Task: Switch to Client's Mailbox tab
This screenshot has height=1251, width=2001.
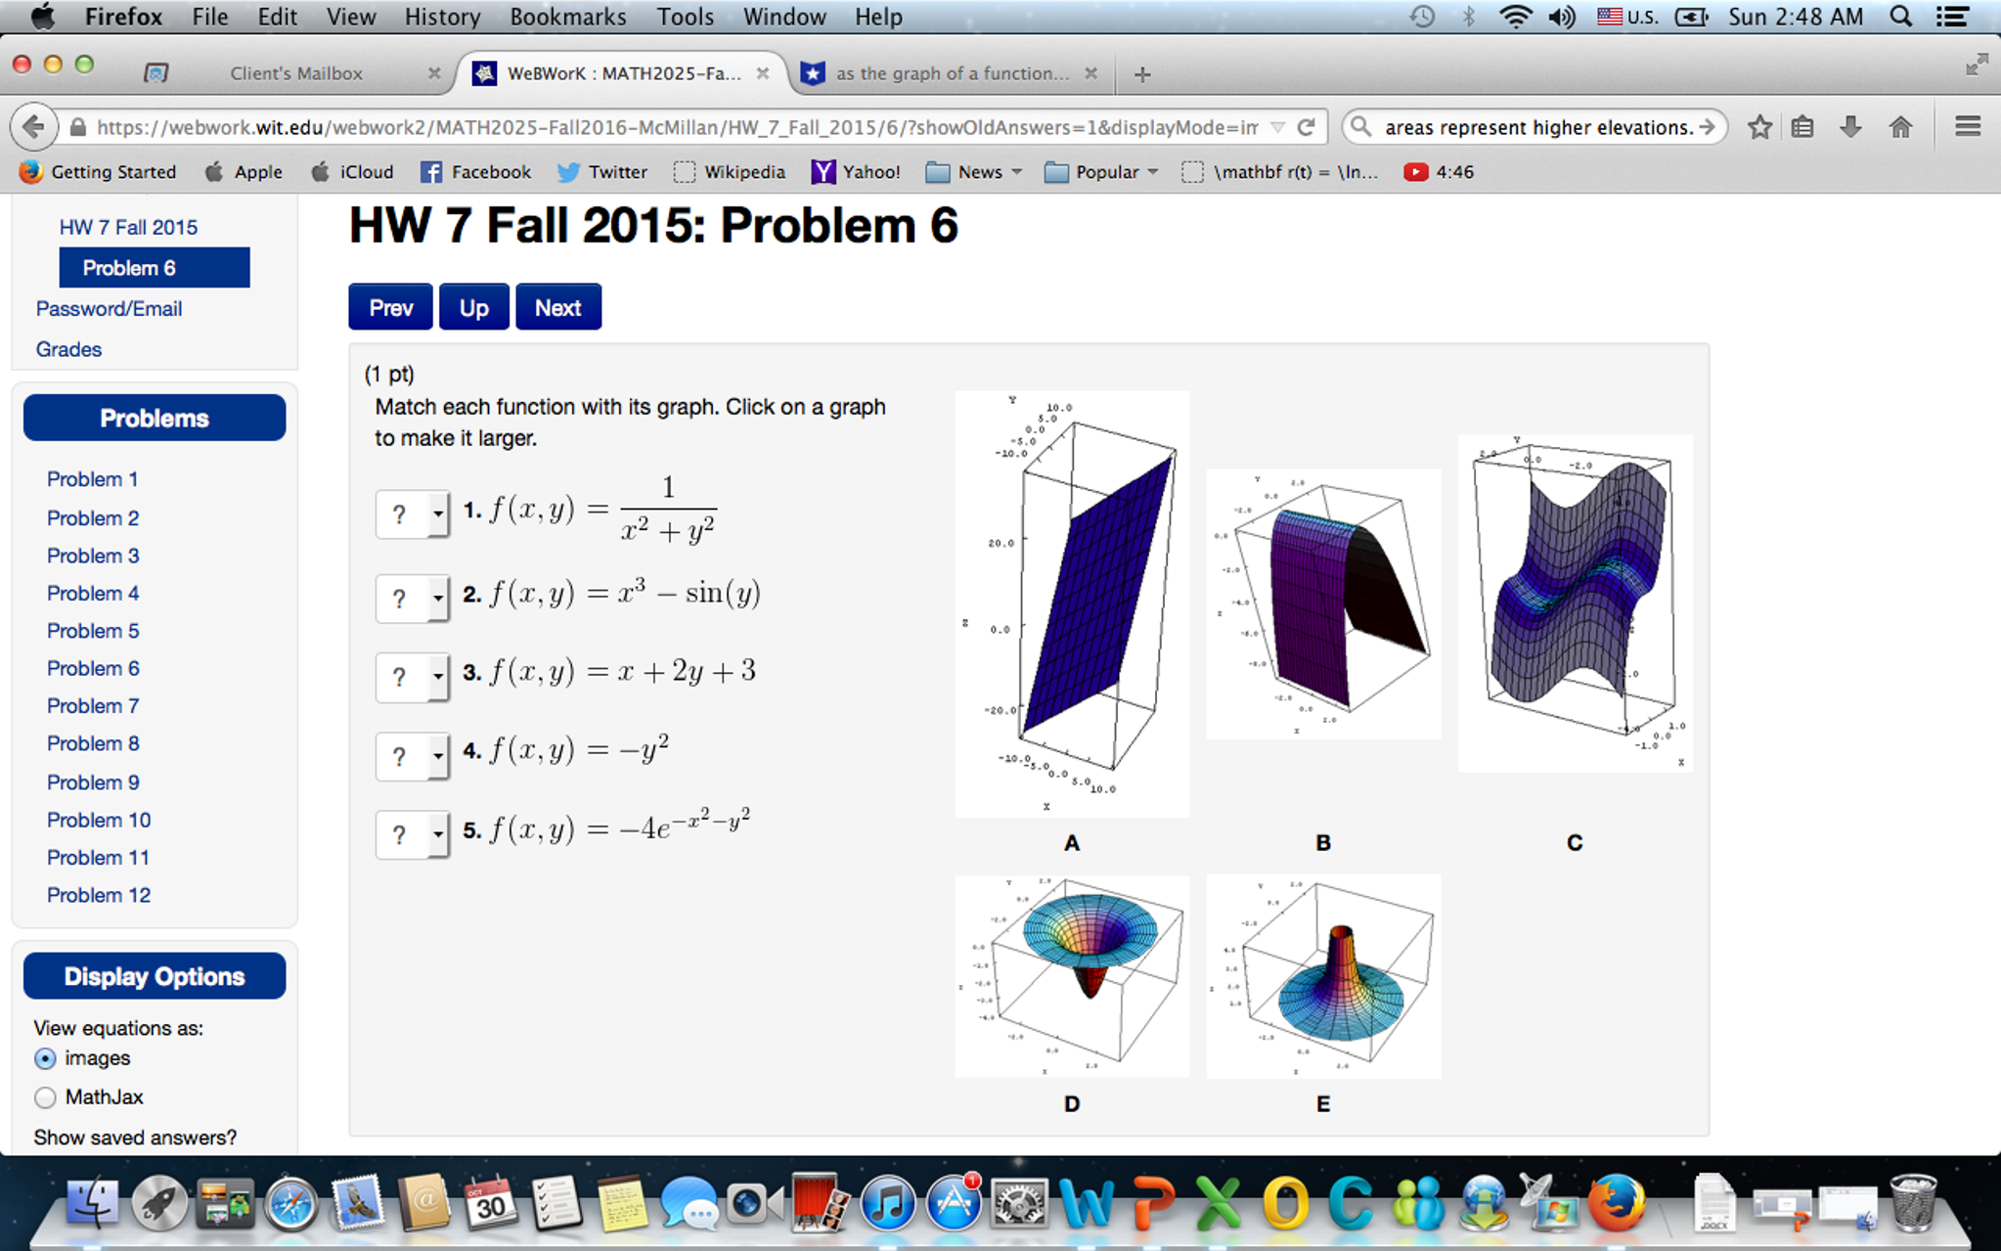Action: point(295,73)
